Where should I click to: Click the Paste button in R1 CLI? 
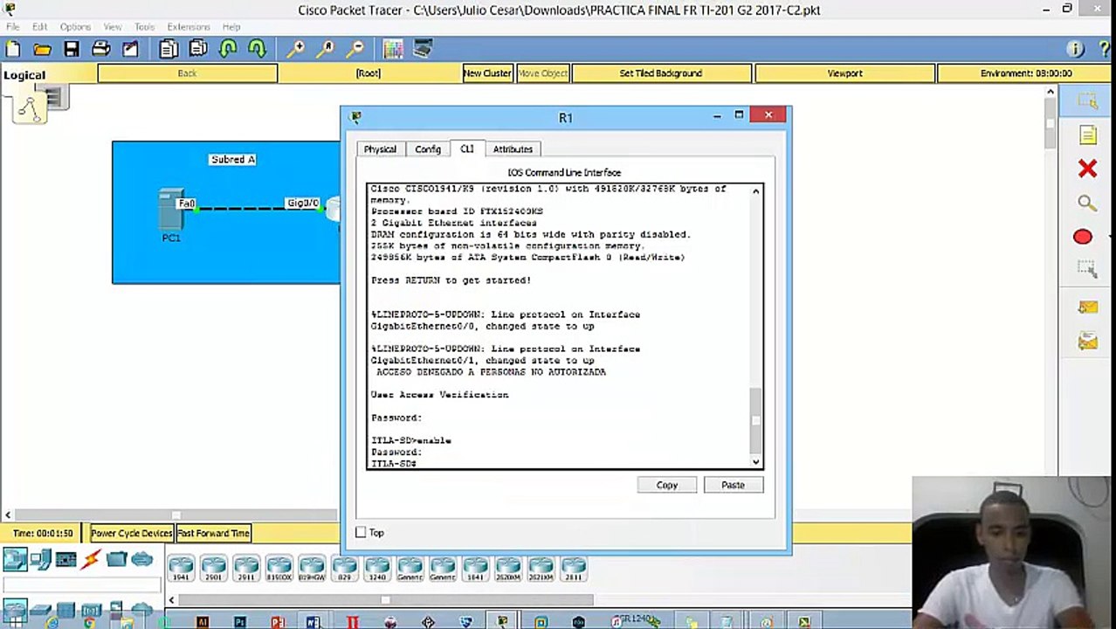point(733,485)
